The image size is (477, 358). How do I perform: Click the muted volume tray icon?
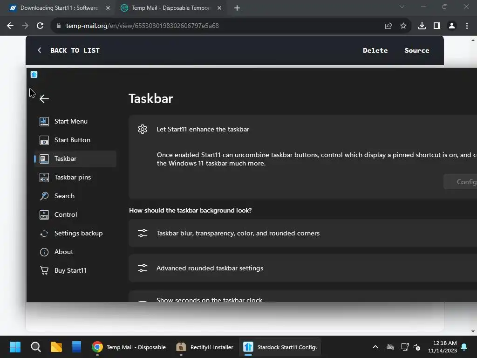(417, 347)
